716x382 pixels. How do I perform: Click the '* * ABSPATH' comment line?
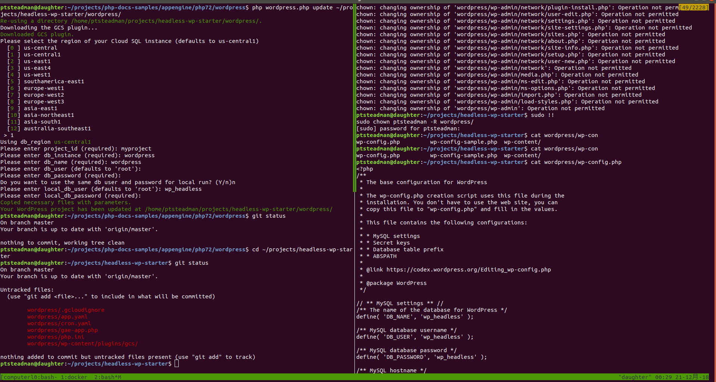[378, 256]
